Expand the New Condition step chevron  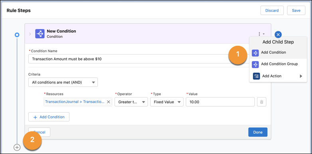[x=30, y=34]
